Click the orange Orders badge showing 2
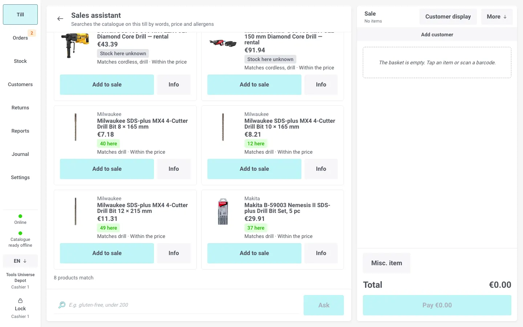 pyautogui.click(x=32, y=33)
